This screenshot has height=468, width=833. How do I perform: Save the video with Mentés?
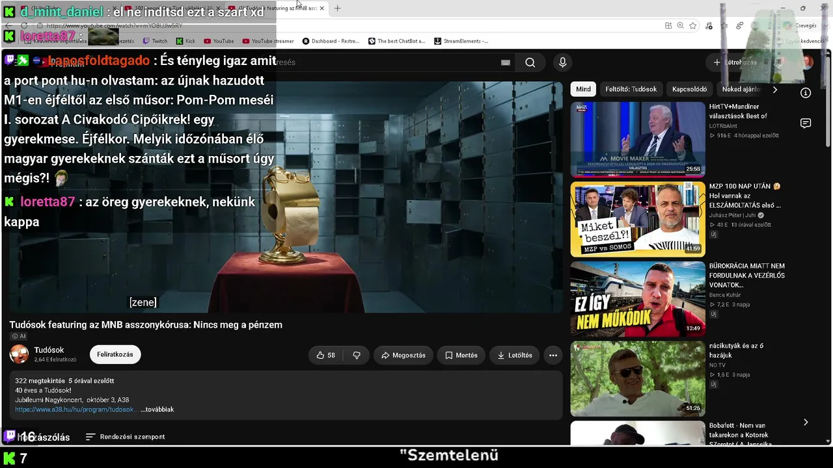pyautogui.click(x=461, y=355)
